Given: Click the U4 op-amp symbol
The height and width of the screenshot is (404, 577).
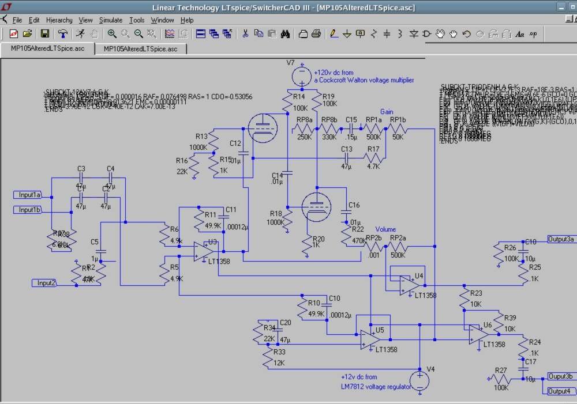Looking at the screenshot, I should click(410, 286).
